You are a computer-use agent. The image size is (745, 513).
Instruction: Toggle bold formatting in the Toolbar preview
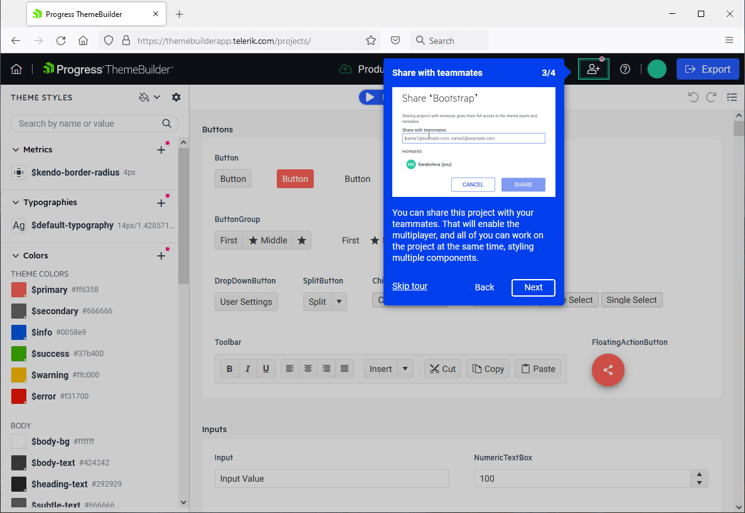point(229,369)
